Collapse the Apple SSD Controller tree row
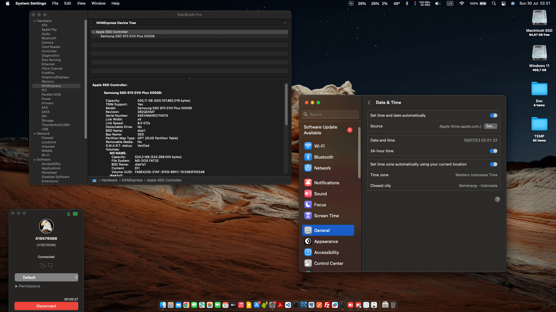 [x=93, y=32]
